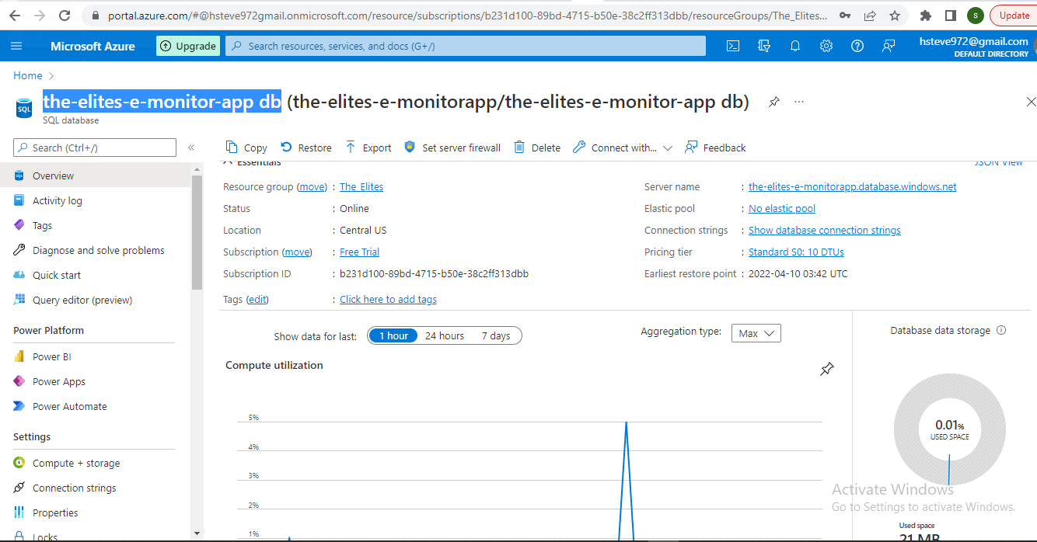The height and width of the screenshot is (542, 1037).
Task: Focus the Azure global search box
Action: pos(466,46)
